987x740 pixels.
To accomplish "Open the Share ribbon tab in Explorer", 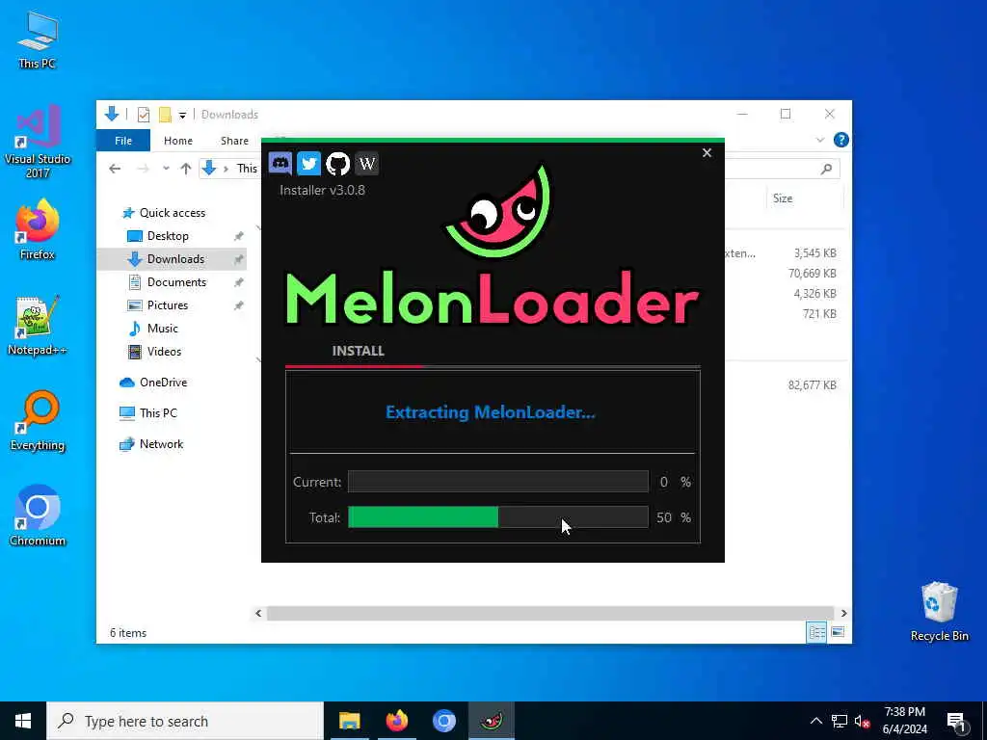I will [x=234, y=141].
